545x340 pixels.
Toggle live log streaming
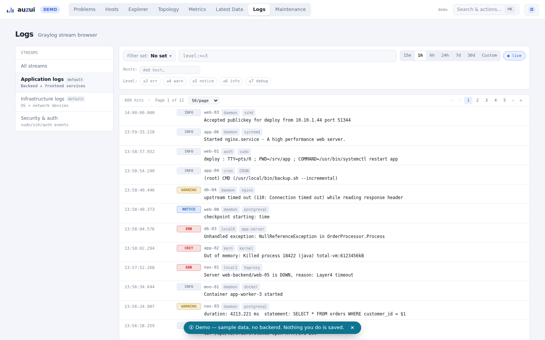(x=514, y=56)
